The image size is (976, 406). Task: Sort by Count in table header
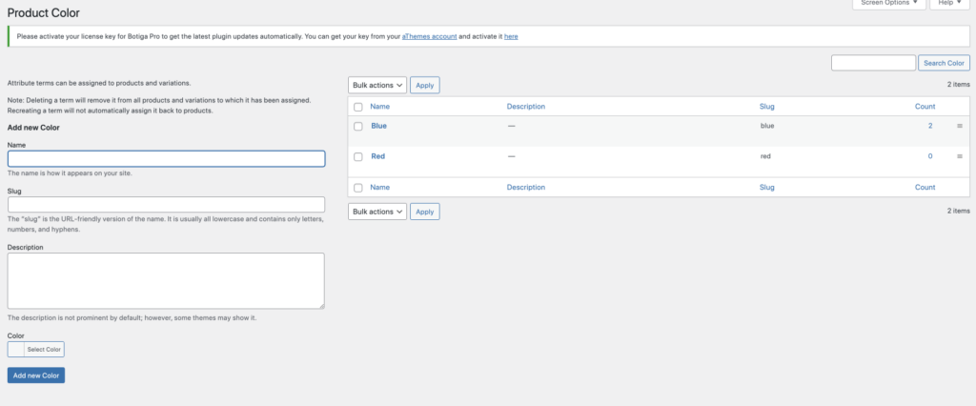(925, 107)
